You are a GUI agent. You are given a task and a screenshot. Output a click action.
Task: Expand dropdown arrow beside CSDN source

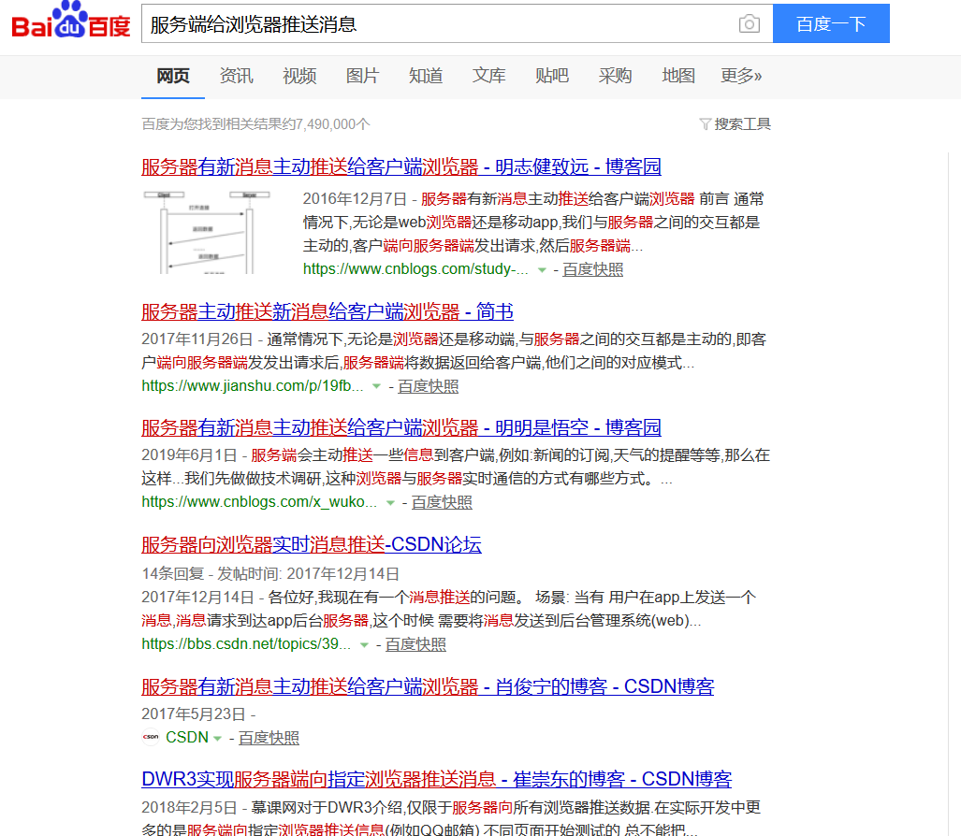coord(217,739)
